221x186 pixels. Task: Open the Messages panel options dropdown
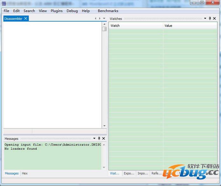(94, 138)
